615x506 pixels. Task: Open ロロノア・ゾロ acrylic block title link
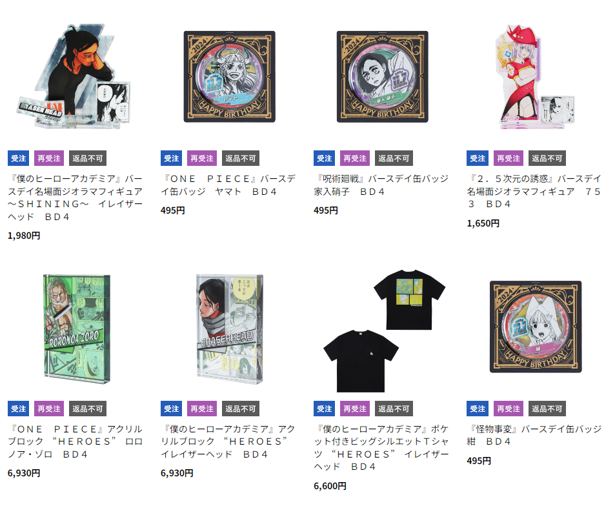(75, 441)
